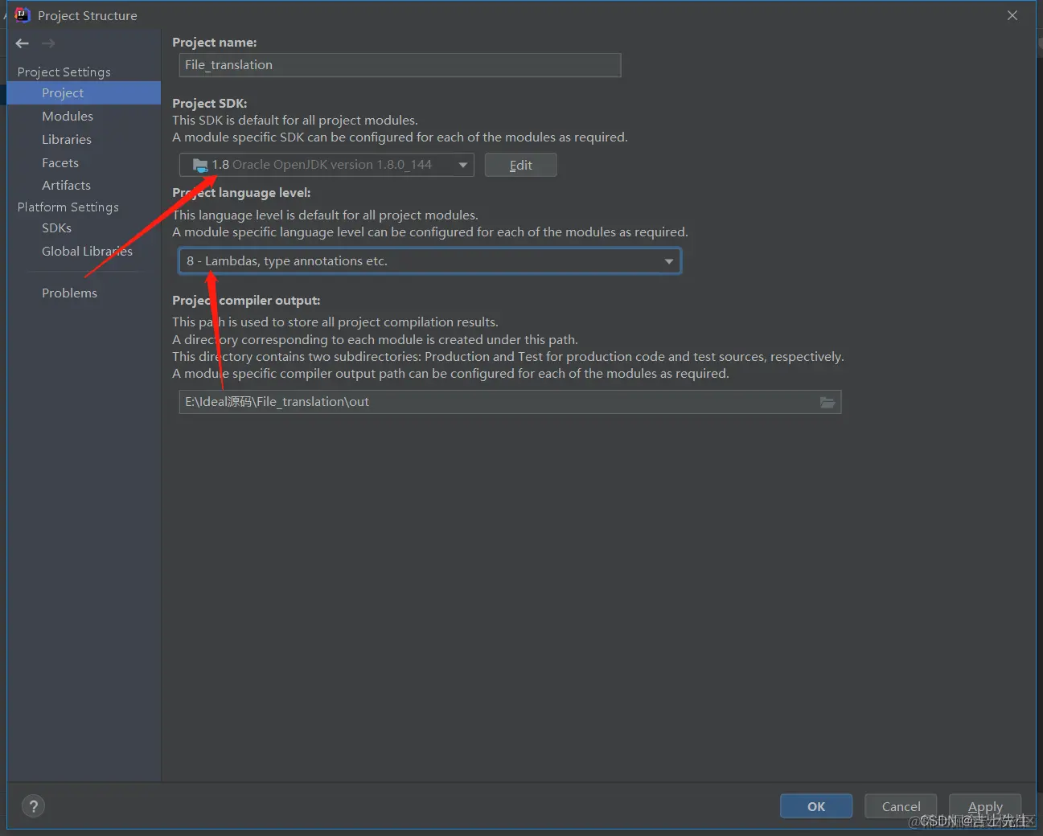1043x836 pixels.
Task: Open the folder browse icon for compiler output
Action: 827,402
